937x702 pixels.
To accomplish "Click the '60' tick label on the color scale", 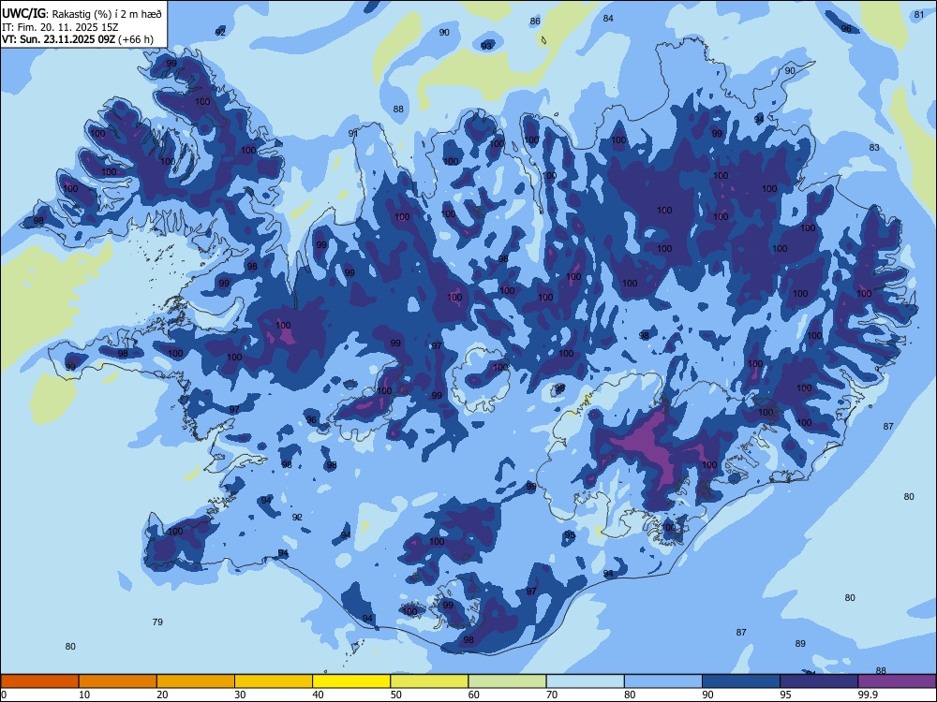I will coord(474,695).
